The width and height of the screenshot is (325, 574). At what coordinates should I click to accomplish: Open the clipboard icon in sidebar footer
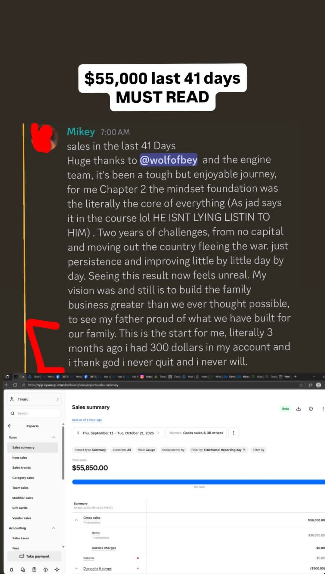(x=34, y=569)
